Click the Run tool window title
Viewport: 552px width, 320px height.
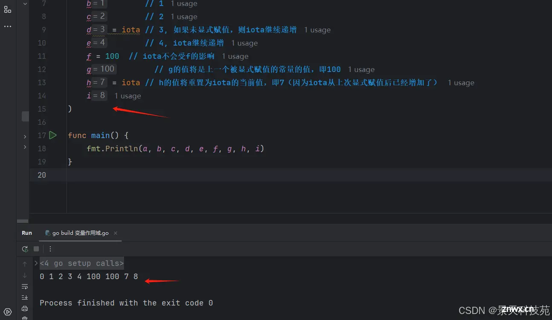[27, 233]
